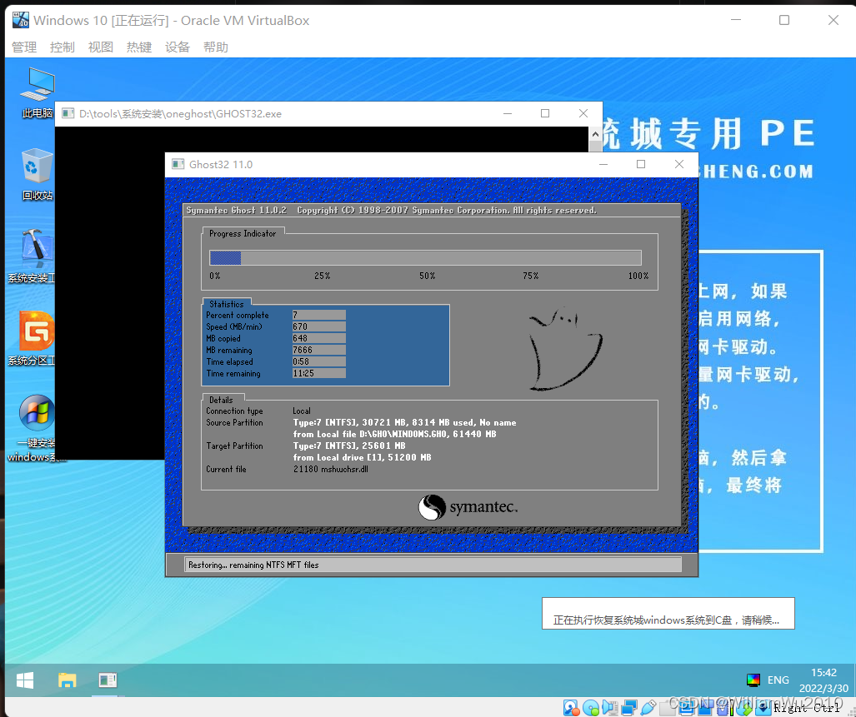Image resolution: width=856 pixels, height=717 pixels.
Task: Click the Percent complete value 7
Action: click(319, 315)
